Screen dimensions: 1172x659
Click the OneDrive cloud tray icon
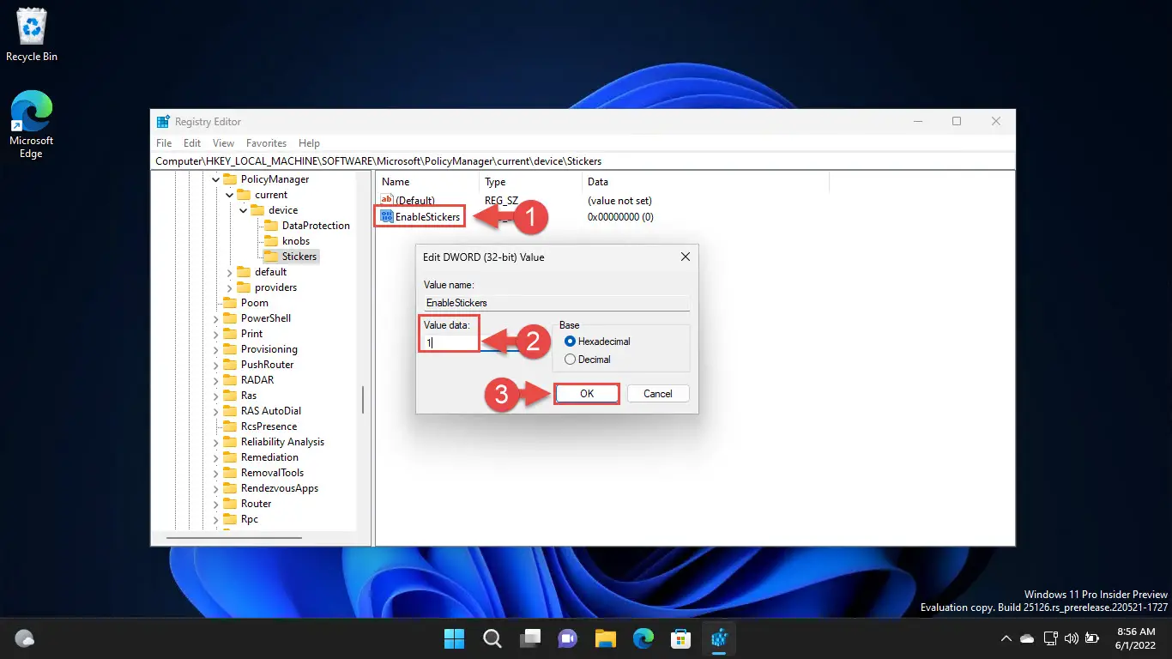tap(1027, 638)
